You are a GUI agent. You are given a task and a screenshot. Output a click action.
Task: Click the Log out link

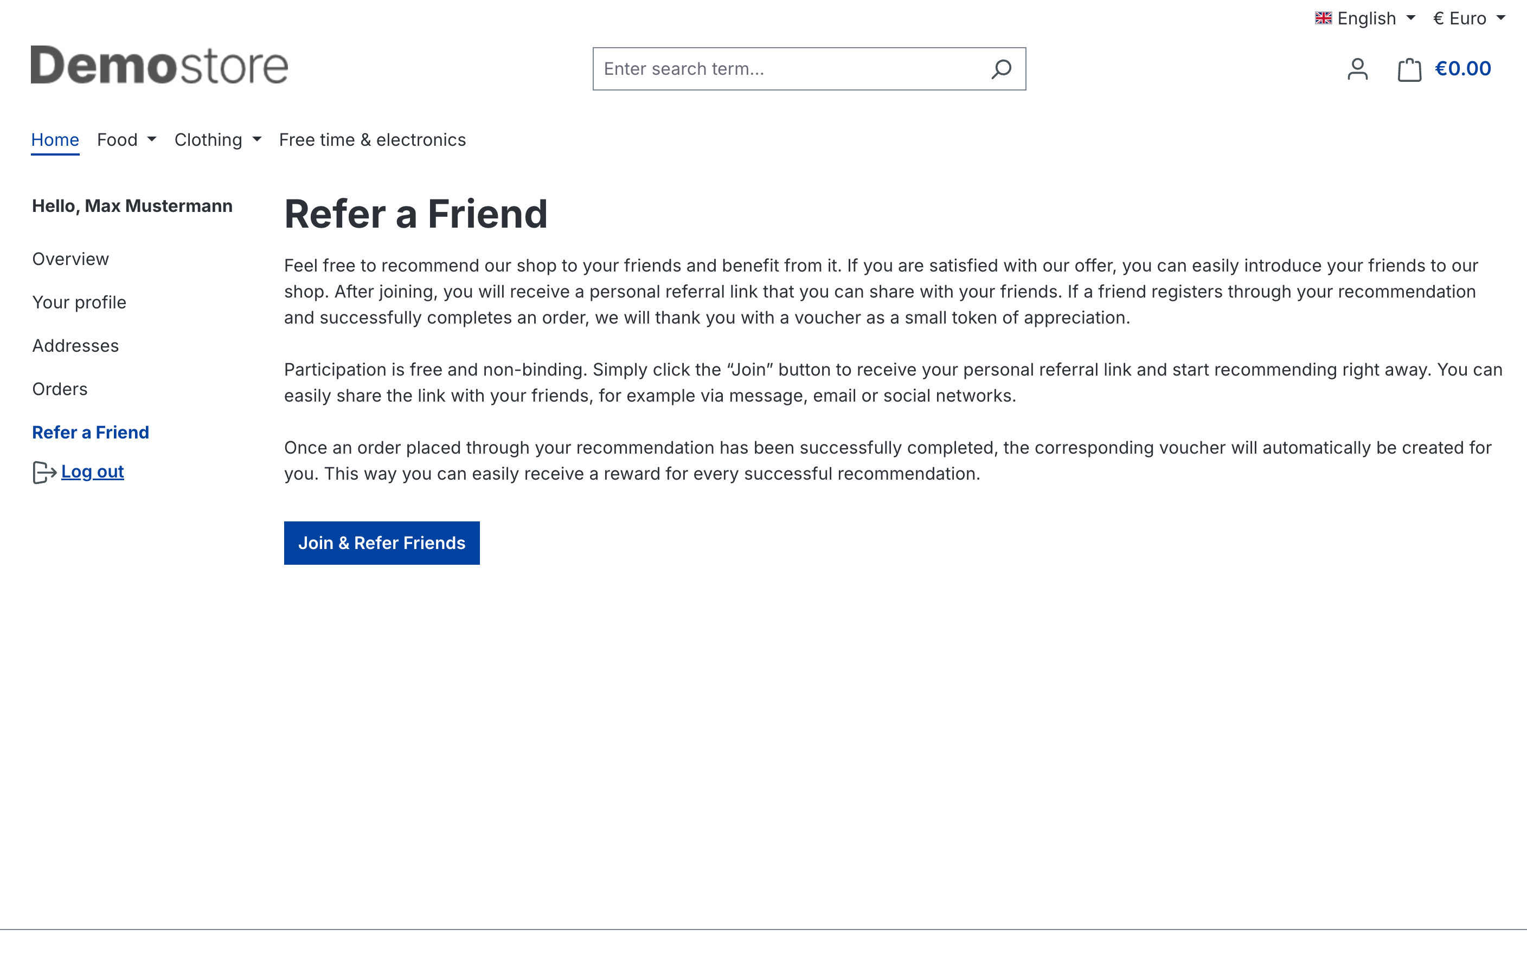pos(93,472)
